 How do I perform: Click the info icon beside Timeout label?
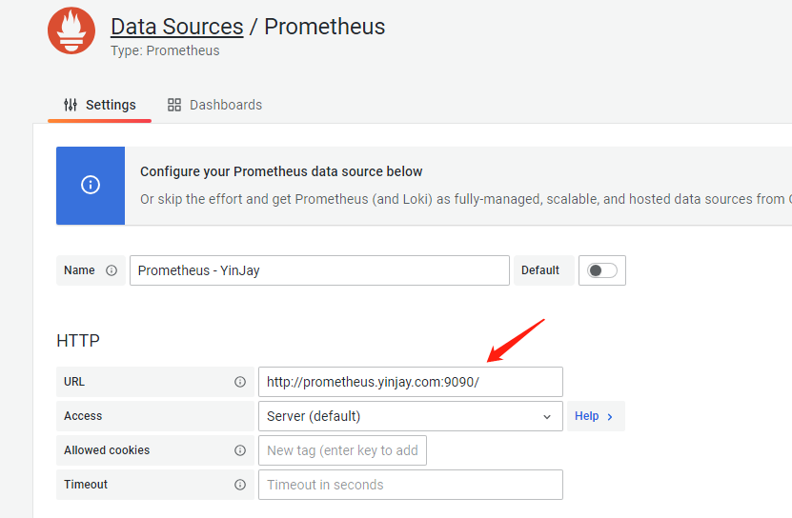[240, 485]
